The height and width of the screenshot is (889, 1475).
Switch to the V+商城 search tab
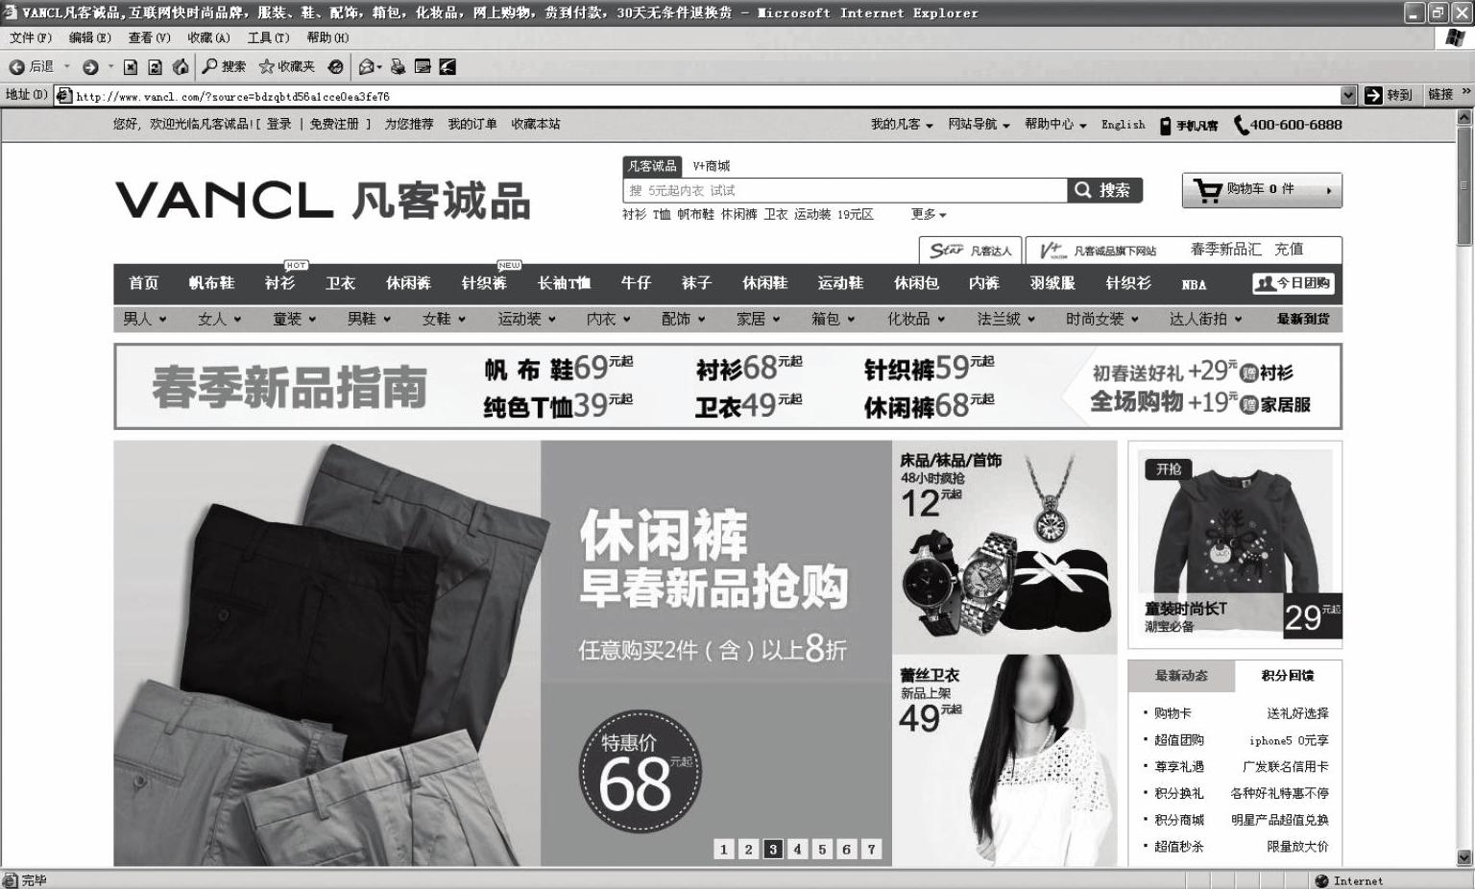point(712,166)
